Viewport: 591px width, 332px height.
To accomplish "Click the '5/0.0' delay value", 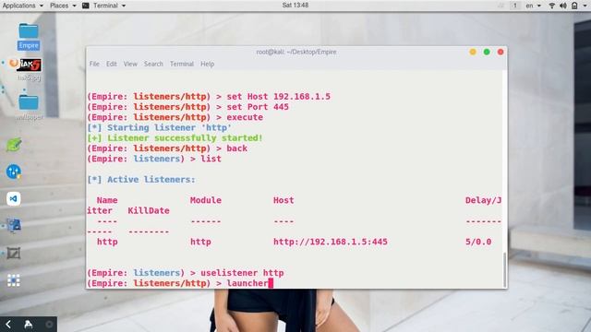I will (x=478, y=242).
